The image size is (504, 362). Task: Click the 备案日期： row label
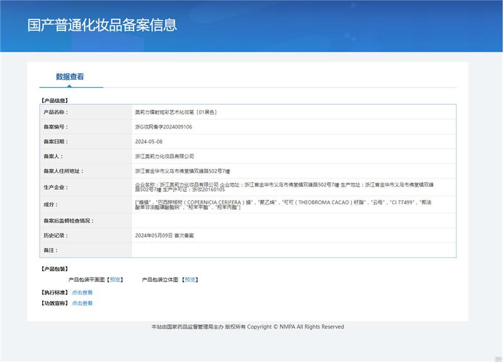56,141
